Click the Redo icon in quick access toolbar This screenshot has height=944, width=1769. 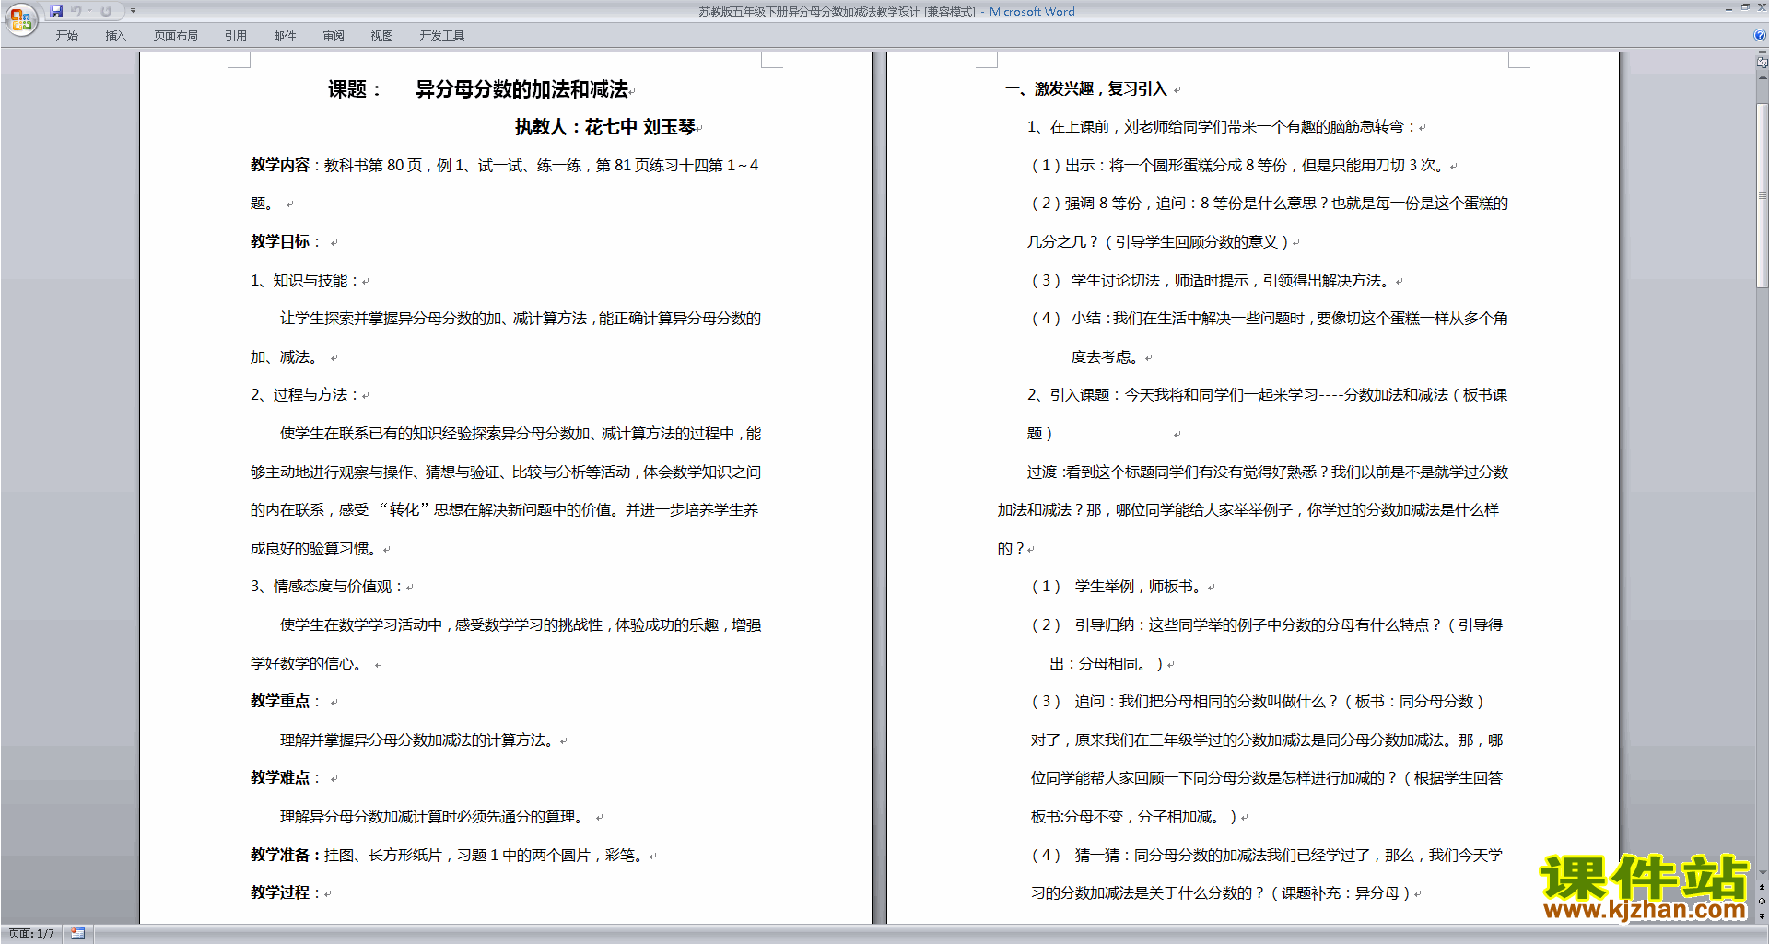(x=106, y=11)
